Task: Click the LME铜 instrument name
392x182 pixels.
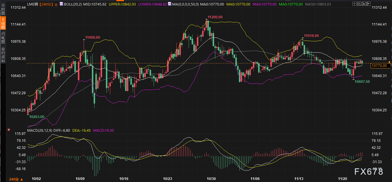Action: pos(33,4)
